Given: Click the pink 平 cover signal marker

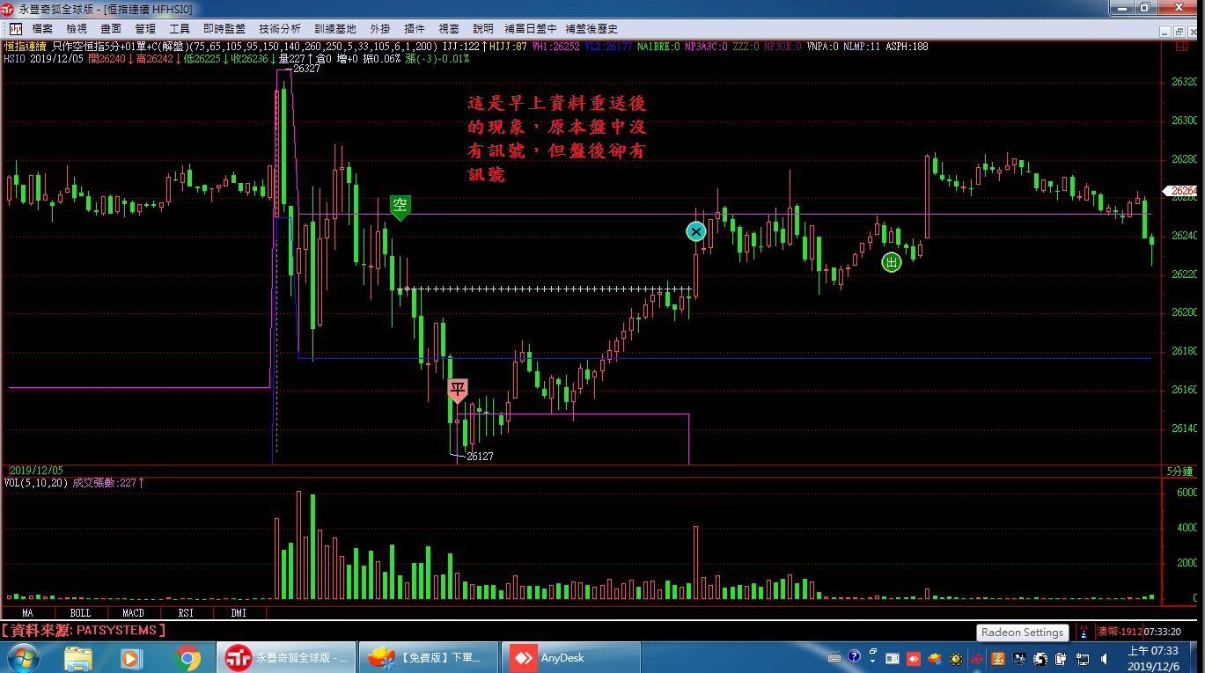Looking at the screenshot, I should point(458,390).
